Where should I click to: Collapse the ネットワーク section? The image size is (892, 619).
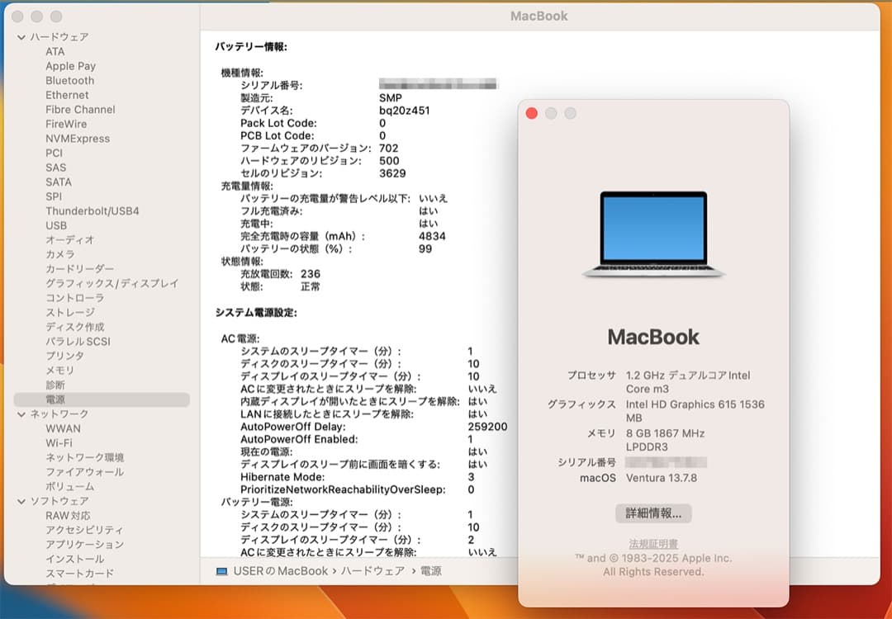point(20,414)
